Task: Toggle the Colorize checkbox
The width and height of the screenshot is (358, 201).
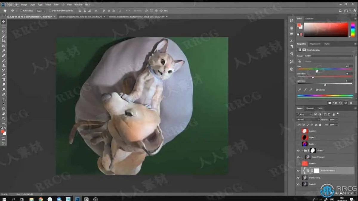Action: (317, 90)
